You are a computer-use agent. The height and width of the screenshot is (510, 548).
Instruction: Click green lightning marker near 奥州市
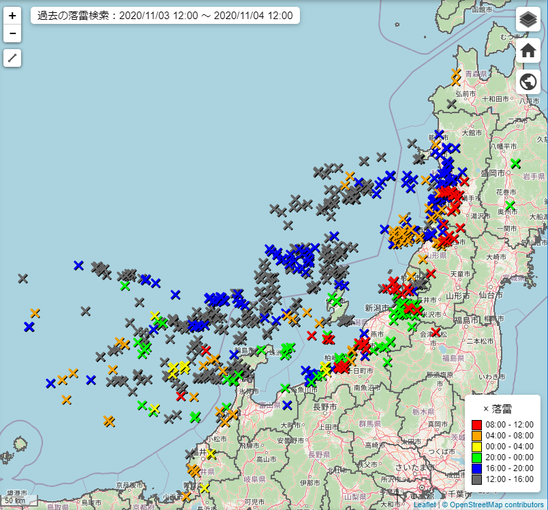pos(510,205)
